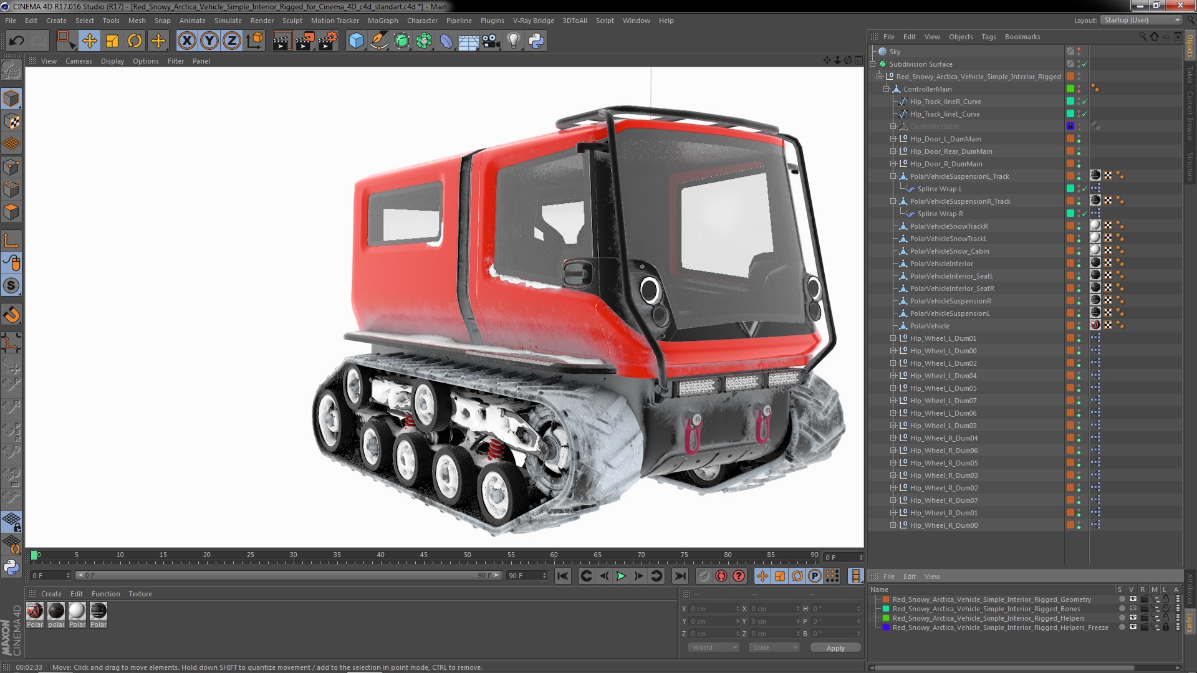
Task: Switch to Texture mode icon
Action: 11,122
